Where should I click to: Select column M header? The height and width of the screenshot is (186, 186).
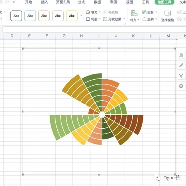click(168, 36)
